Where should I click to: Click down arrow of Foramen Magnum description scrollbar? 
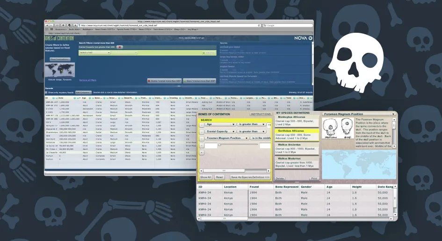pos(394,146)
